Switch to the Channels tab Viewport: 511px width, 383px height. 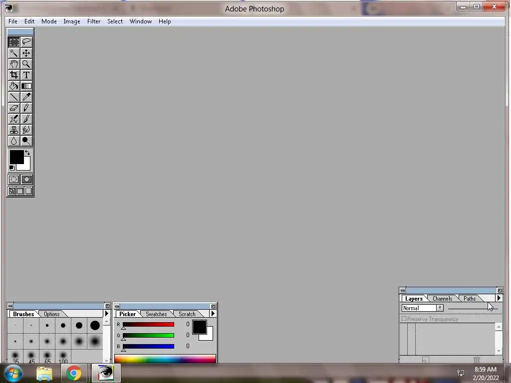442,298
